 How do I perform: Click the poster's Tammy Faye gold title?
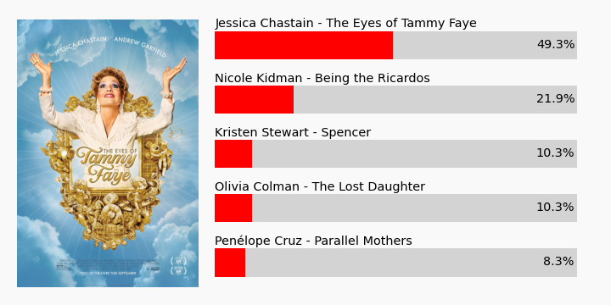106,165
